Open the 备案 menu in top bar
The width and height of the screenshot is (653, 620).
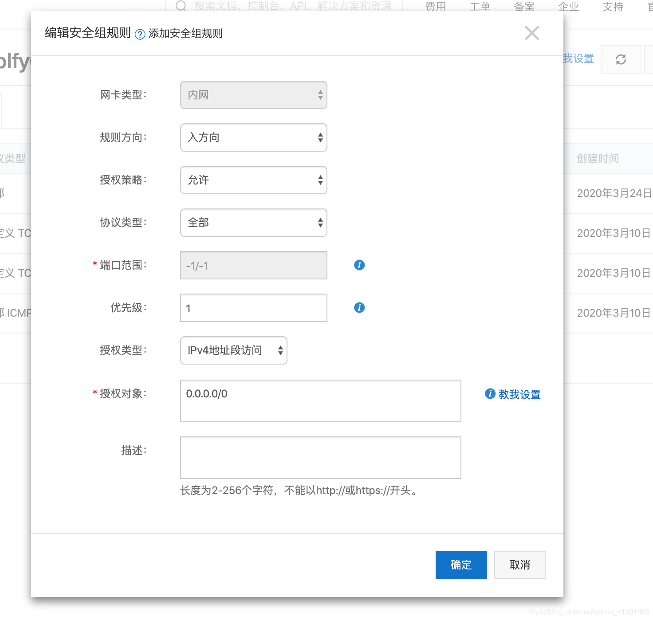[x=524, y=6]
